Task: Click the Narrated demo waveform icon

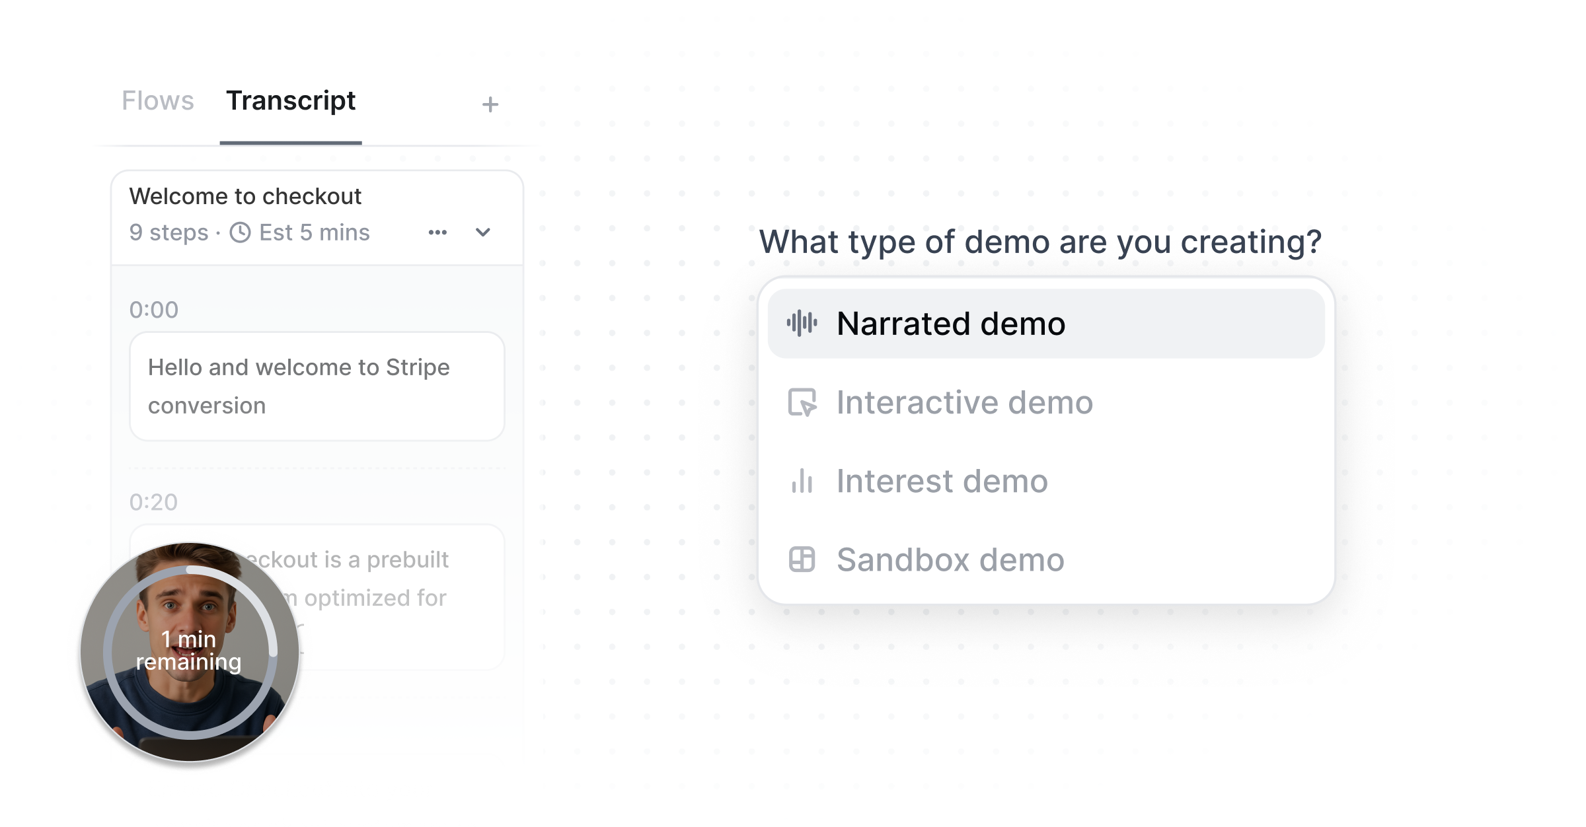Action: [x=802, y=323]
